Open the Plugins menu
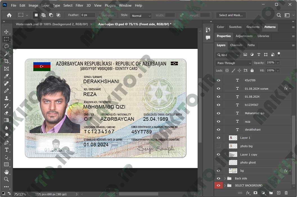This screenshot has width=297, height=197. [110, 6]
